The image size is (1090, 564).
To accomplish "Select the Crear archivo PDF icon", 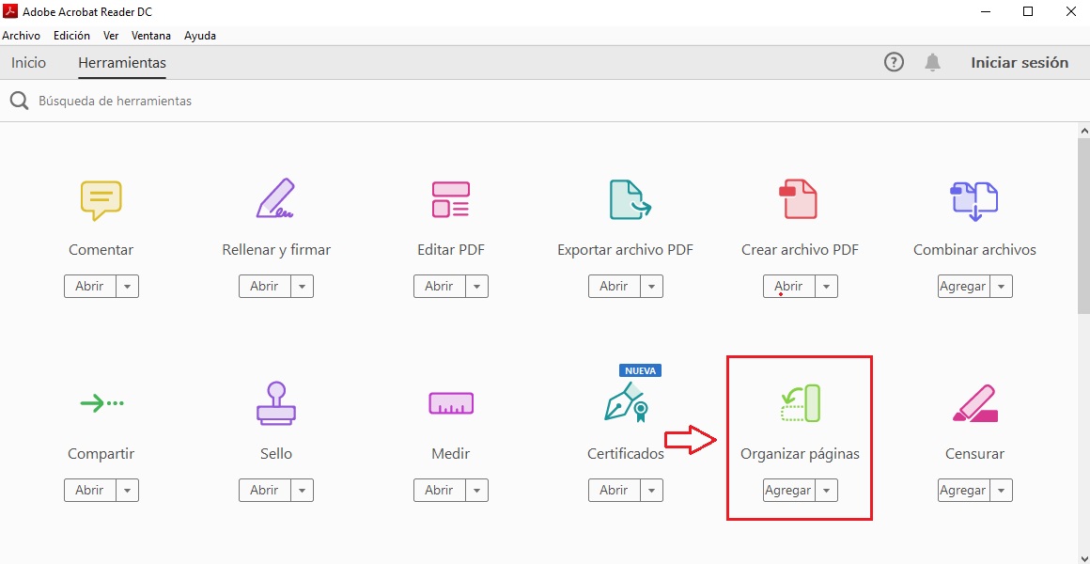I will [x=800, y=199].
